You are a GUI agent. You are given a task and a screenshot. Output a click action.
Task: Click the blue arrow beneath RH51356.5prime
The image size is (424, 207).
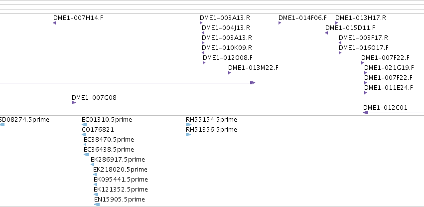point(188,135)
